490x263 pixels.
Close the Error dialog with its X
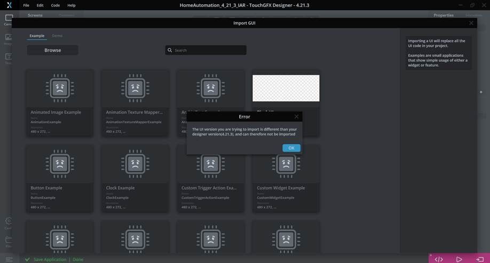click(x=296, y=116)
